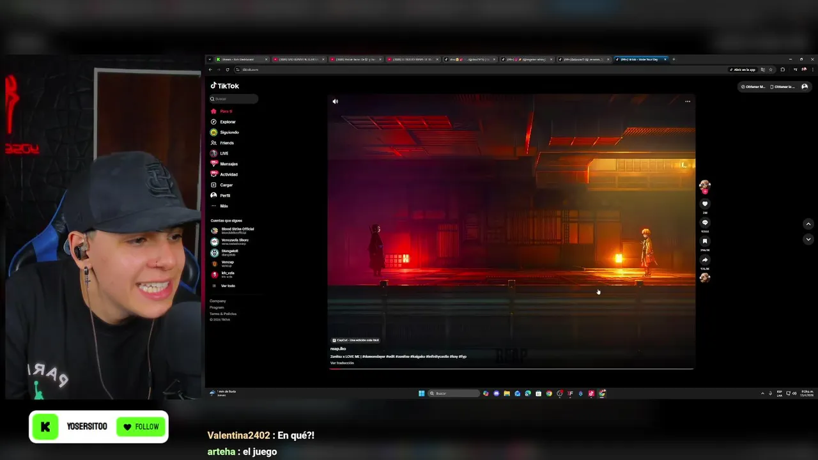Click the TikTok logo in sidebar
This screenshot has height=460, width=818.
click(225, 86)
